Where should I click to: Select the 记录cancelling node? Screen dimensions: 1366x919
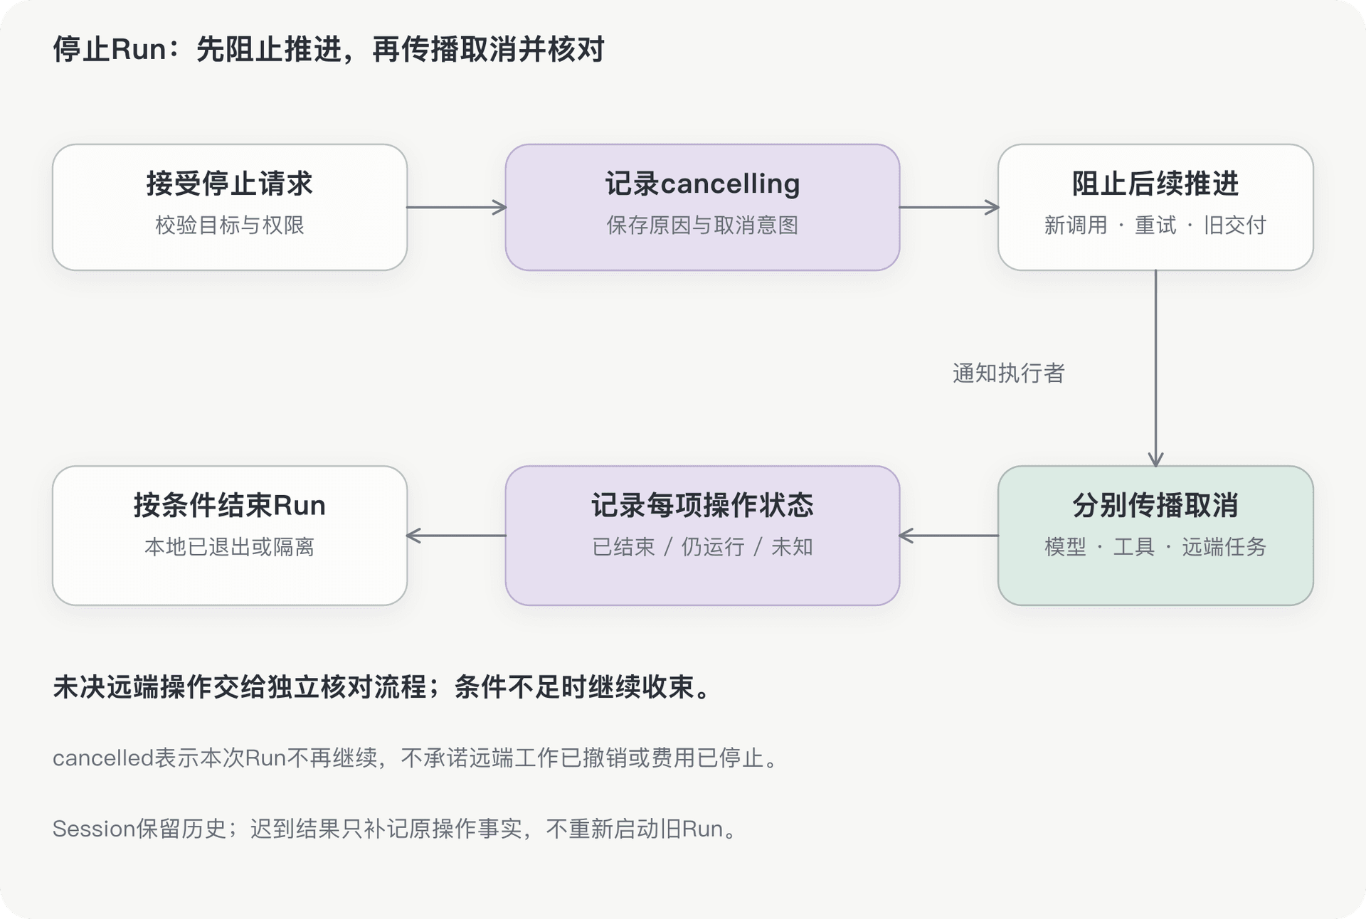pyautogui.click(x=702, y=207)
